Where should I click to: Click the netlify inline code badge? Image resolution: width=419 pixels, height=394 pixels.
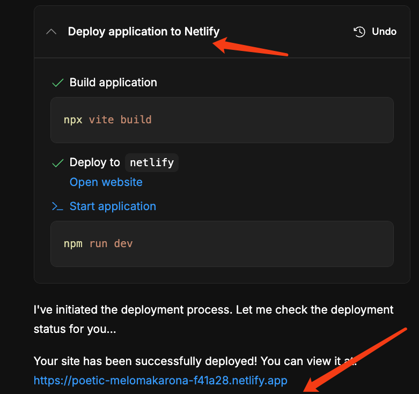(152, 162)
